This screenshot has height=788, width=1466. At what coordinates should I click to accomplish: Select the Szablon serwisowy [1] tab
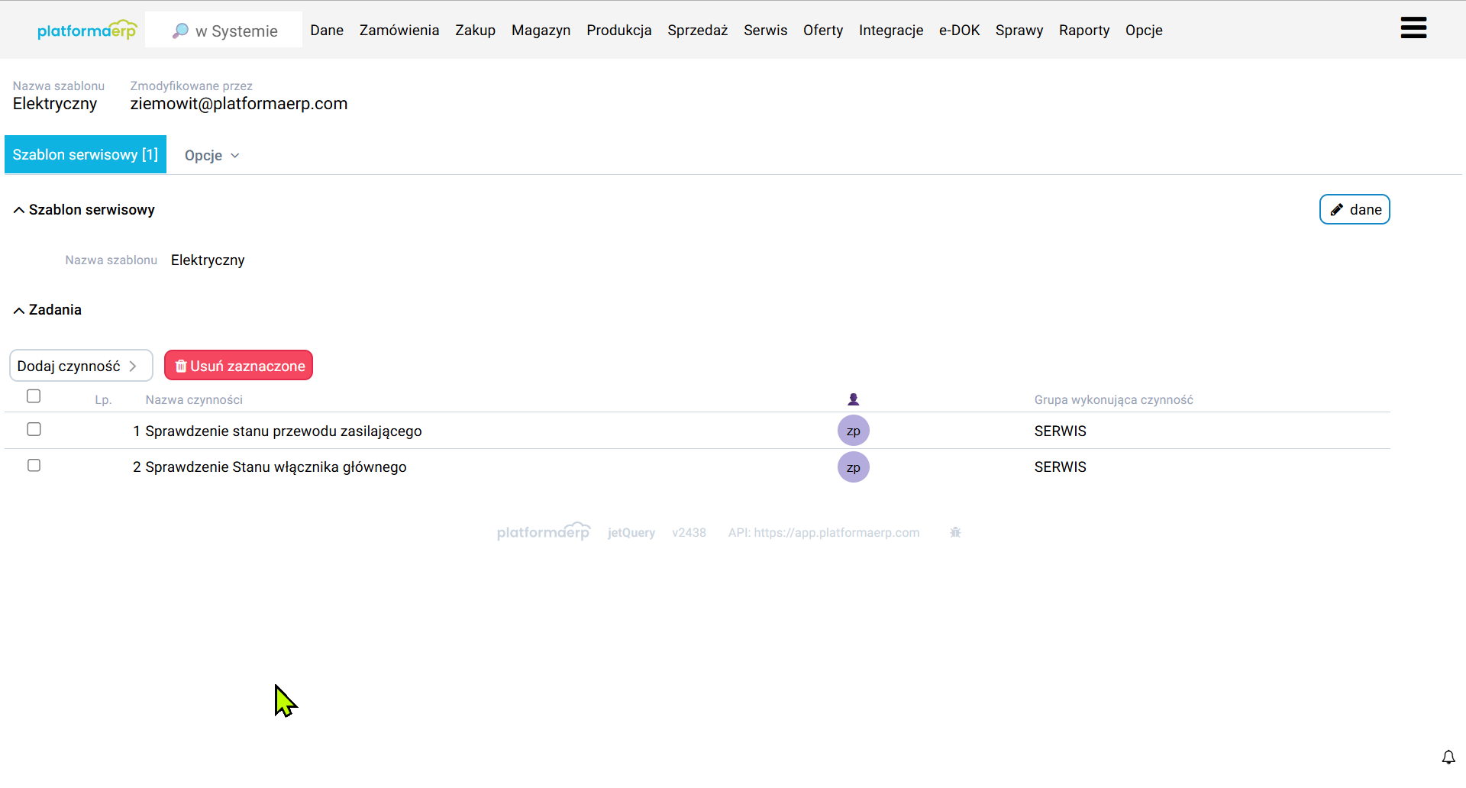(x=86, y=154)
